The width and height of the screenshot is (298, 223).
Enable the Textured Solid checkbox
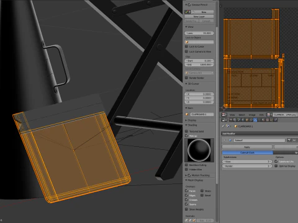(186, 131)
